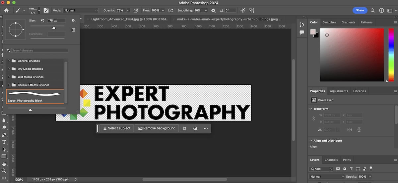
Task: Open the Smoothing percentage dropdown arrow
Action: pyautogui.click(x=207, y=11)
